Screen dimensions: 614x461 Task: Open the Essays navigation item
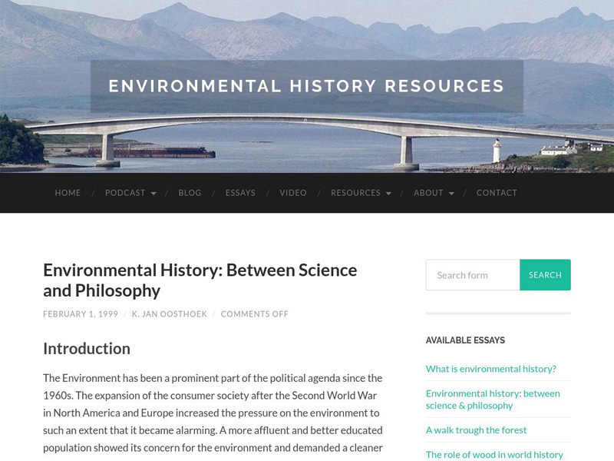[x=240, y=193]
